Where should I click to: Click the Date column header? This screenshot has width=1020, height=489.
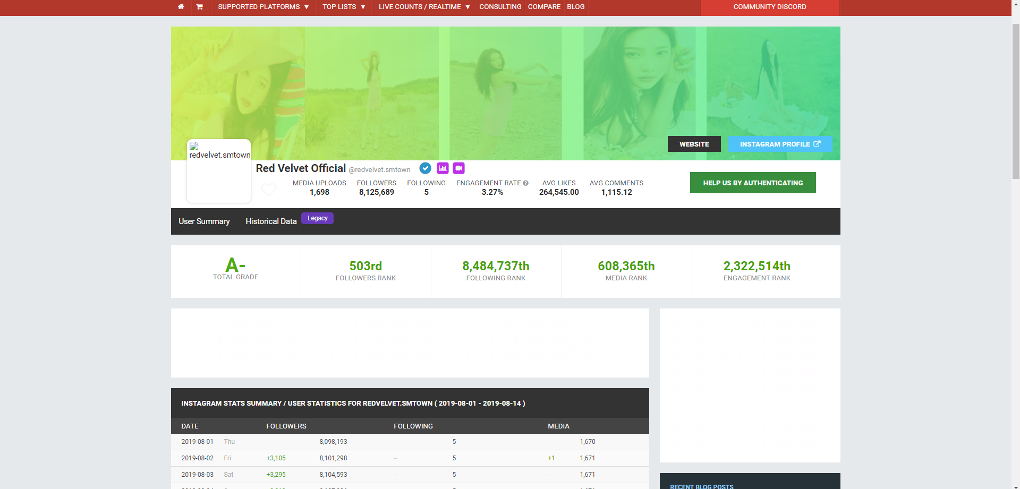point(190,426)
